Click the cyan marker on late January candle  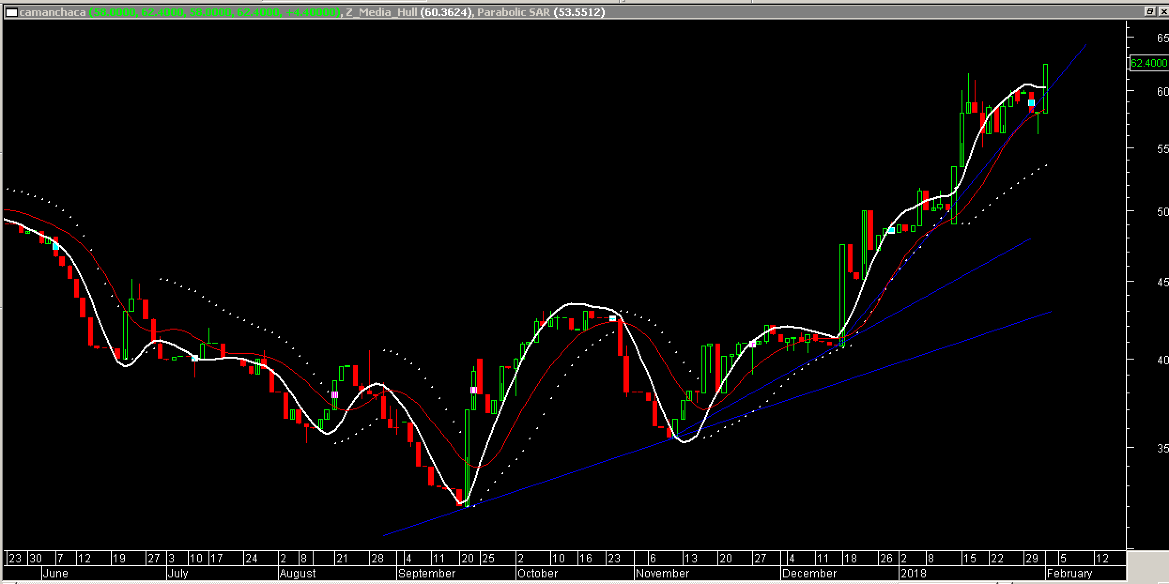point(1031,103)
